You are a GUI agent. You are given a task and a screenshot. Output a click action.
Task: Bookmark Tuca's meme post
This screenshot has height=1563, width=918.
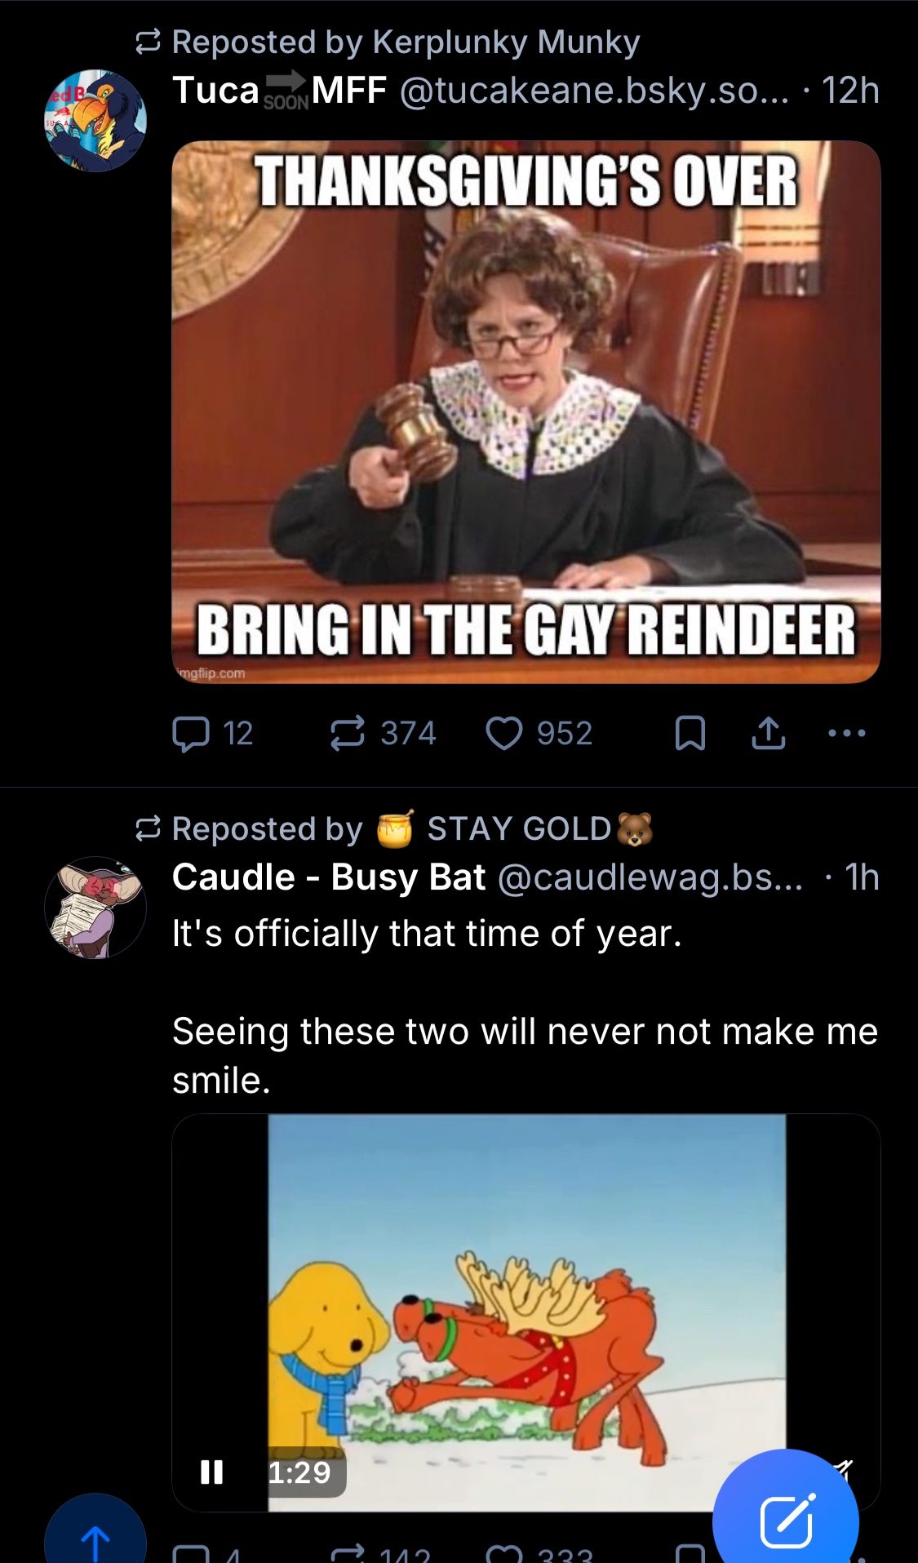click(690, 733)
